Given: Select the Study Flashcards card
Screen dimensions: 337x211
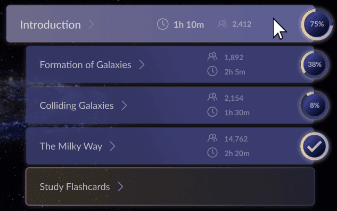Looking at the screenshot, I should click(x=170, y=186).
